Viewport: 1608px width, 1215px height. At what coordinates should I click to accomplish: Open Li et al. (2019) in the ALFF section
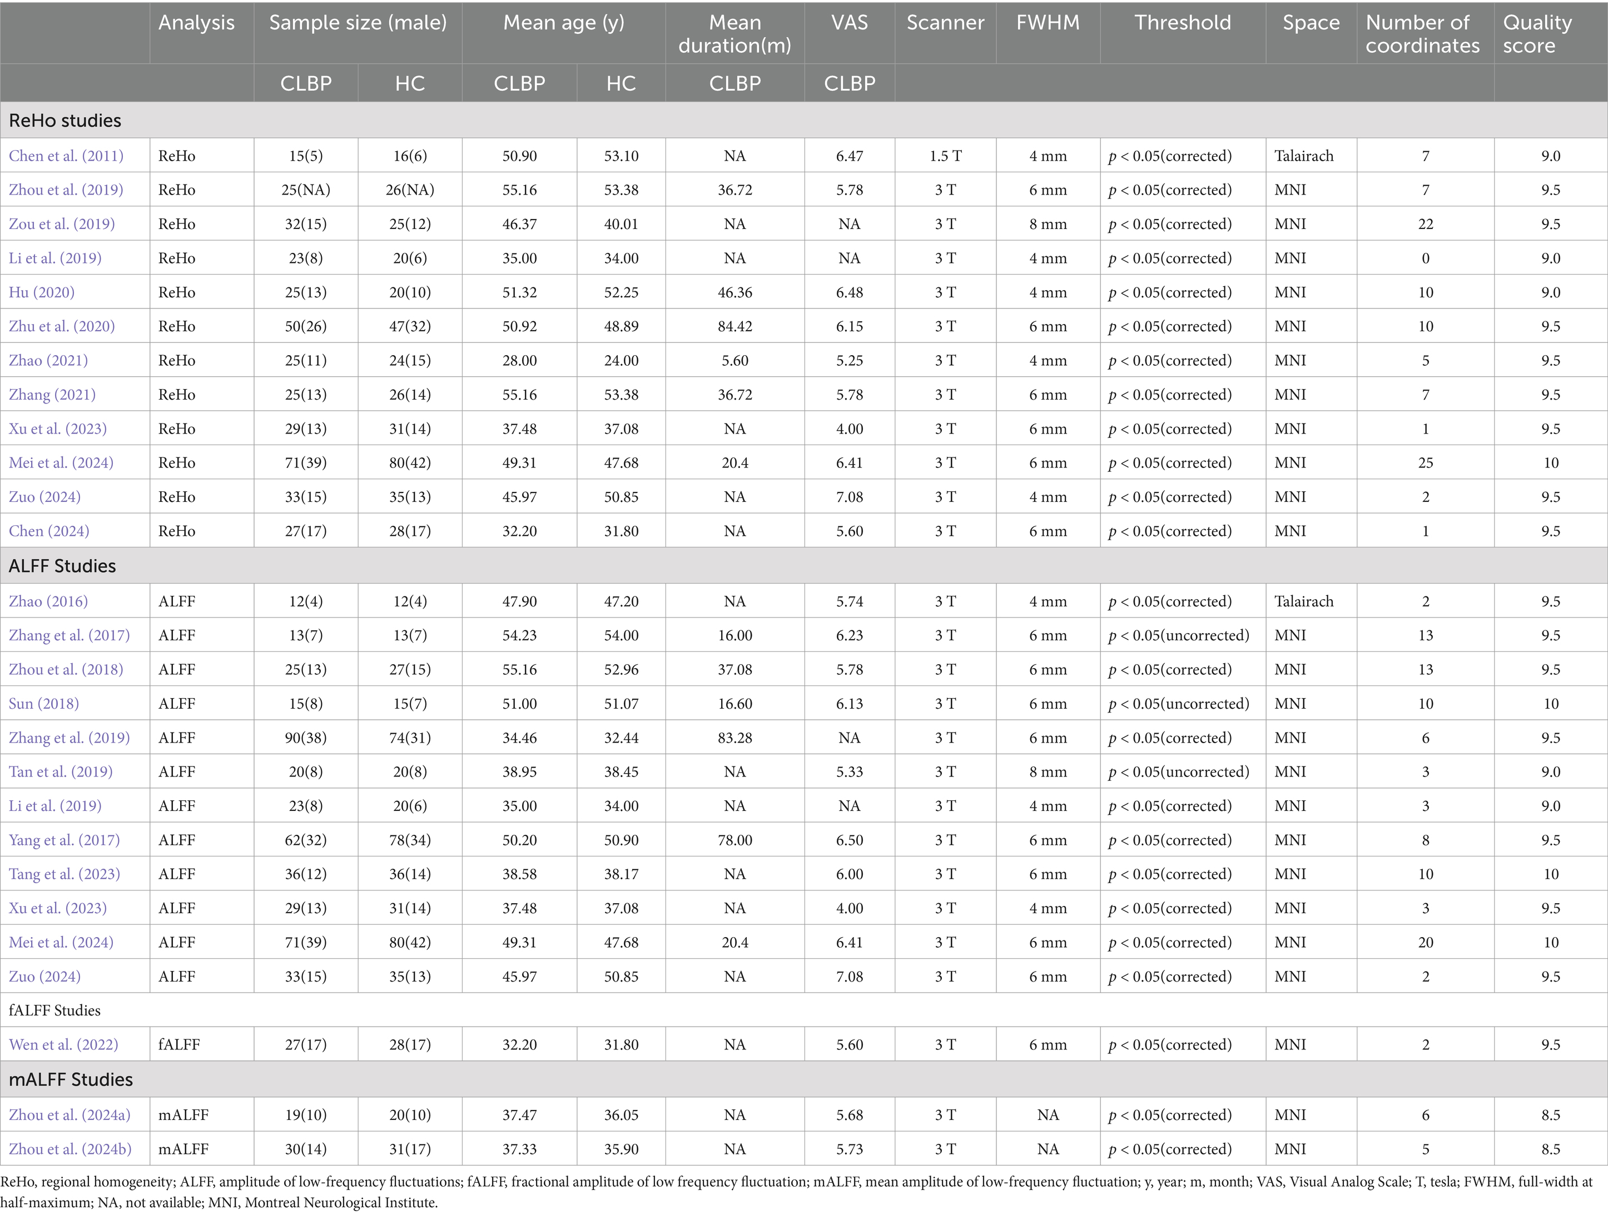coord(55,806)
